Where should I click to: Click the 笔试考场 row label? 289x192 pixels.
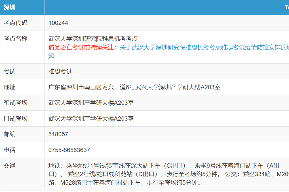click(16, 103)
